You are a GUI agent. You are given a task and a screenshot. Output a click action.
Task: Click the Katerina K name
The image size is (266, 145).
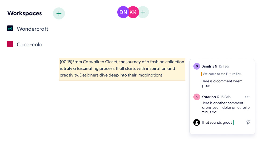[210, 97]
